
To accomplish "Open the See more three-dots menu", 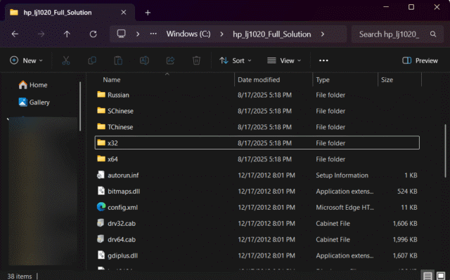I will [323, 60].
